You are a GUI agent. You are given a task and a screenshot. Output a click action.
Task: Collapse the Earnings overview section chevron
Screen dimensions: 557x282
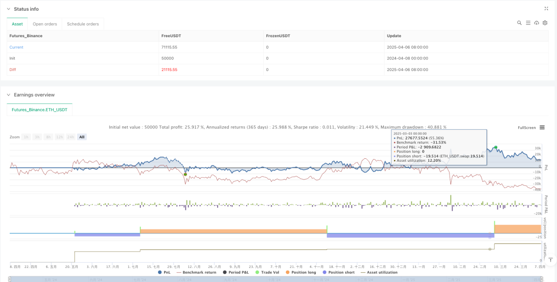(9, 95)
